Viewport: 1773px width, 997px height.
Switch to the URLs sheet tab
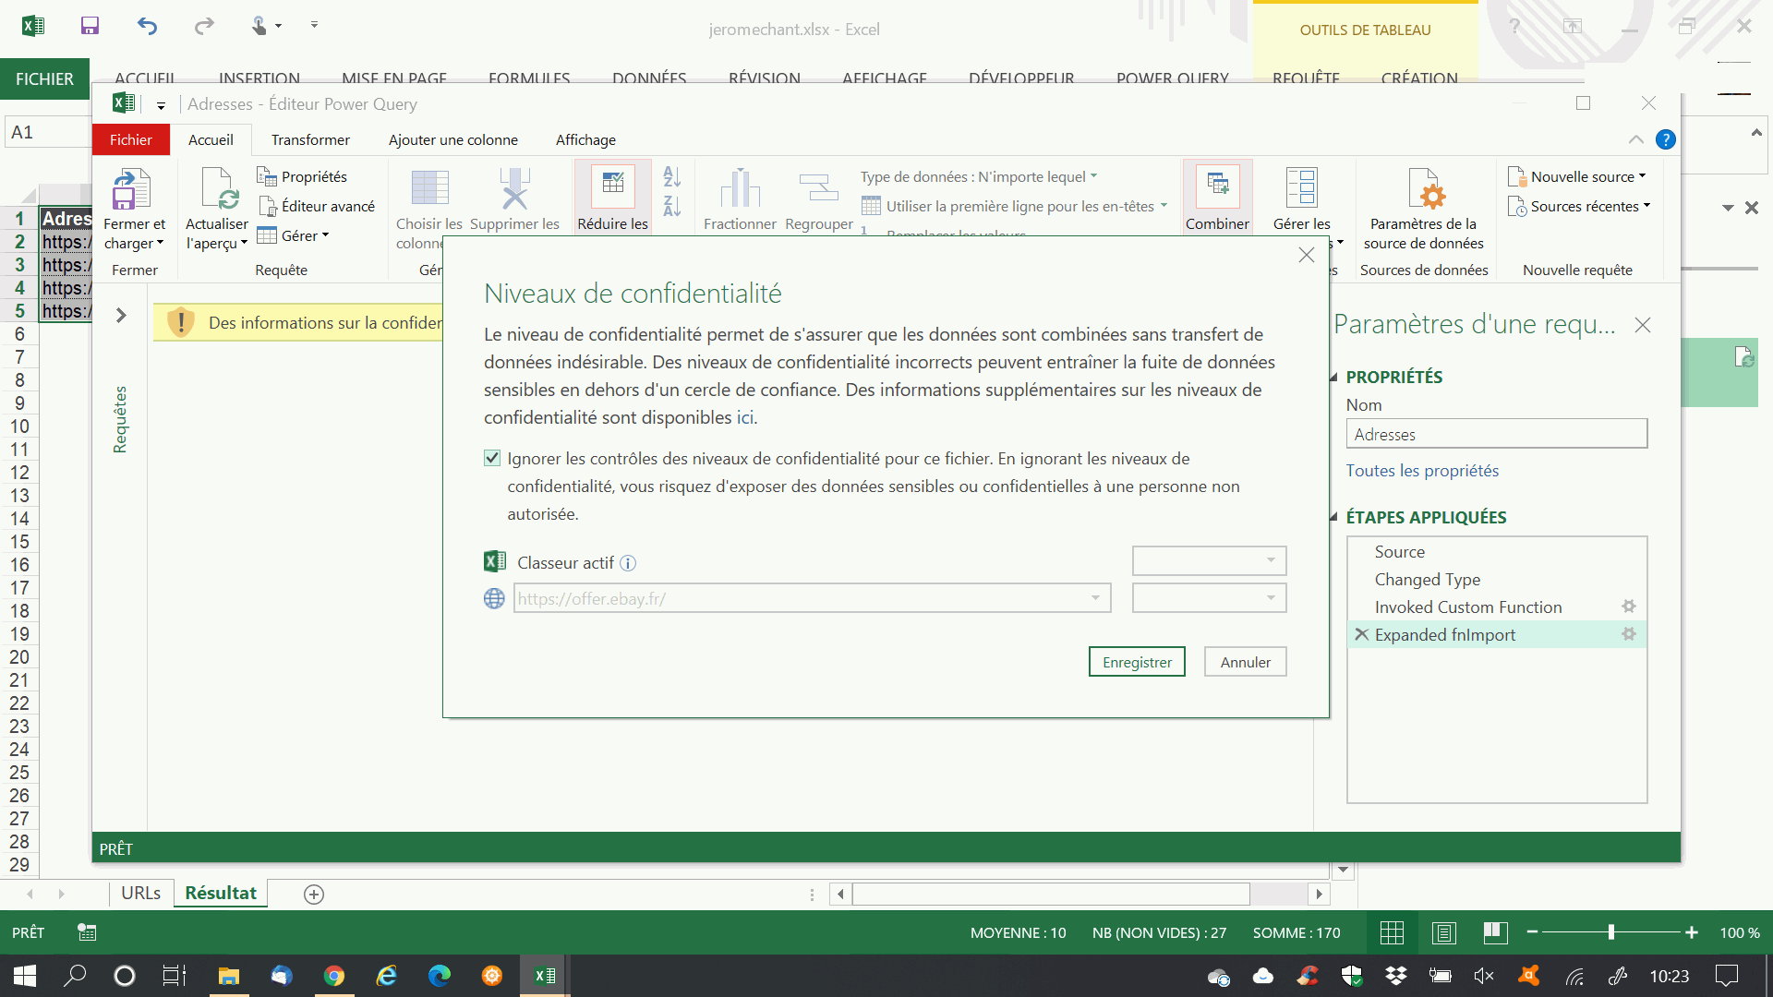[x=140, y=894]
